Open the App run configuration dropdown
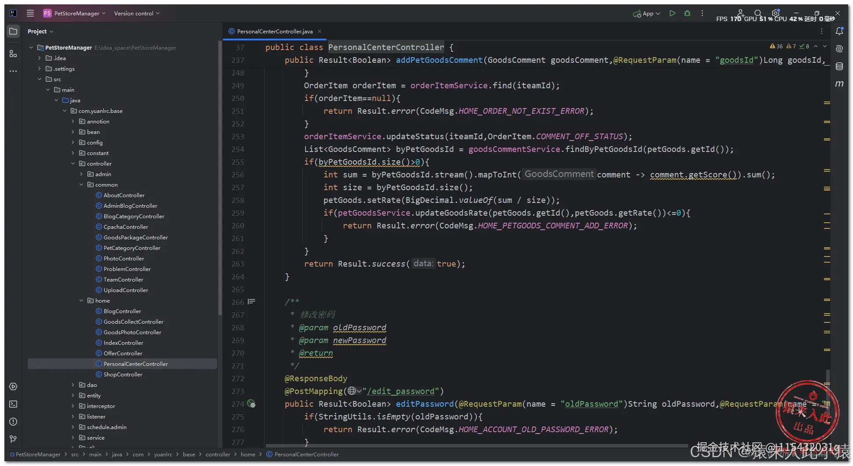This screenshot has width=853, height=466. point(646,14)
